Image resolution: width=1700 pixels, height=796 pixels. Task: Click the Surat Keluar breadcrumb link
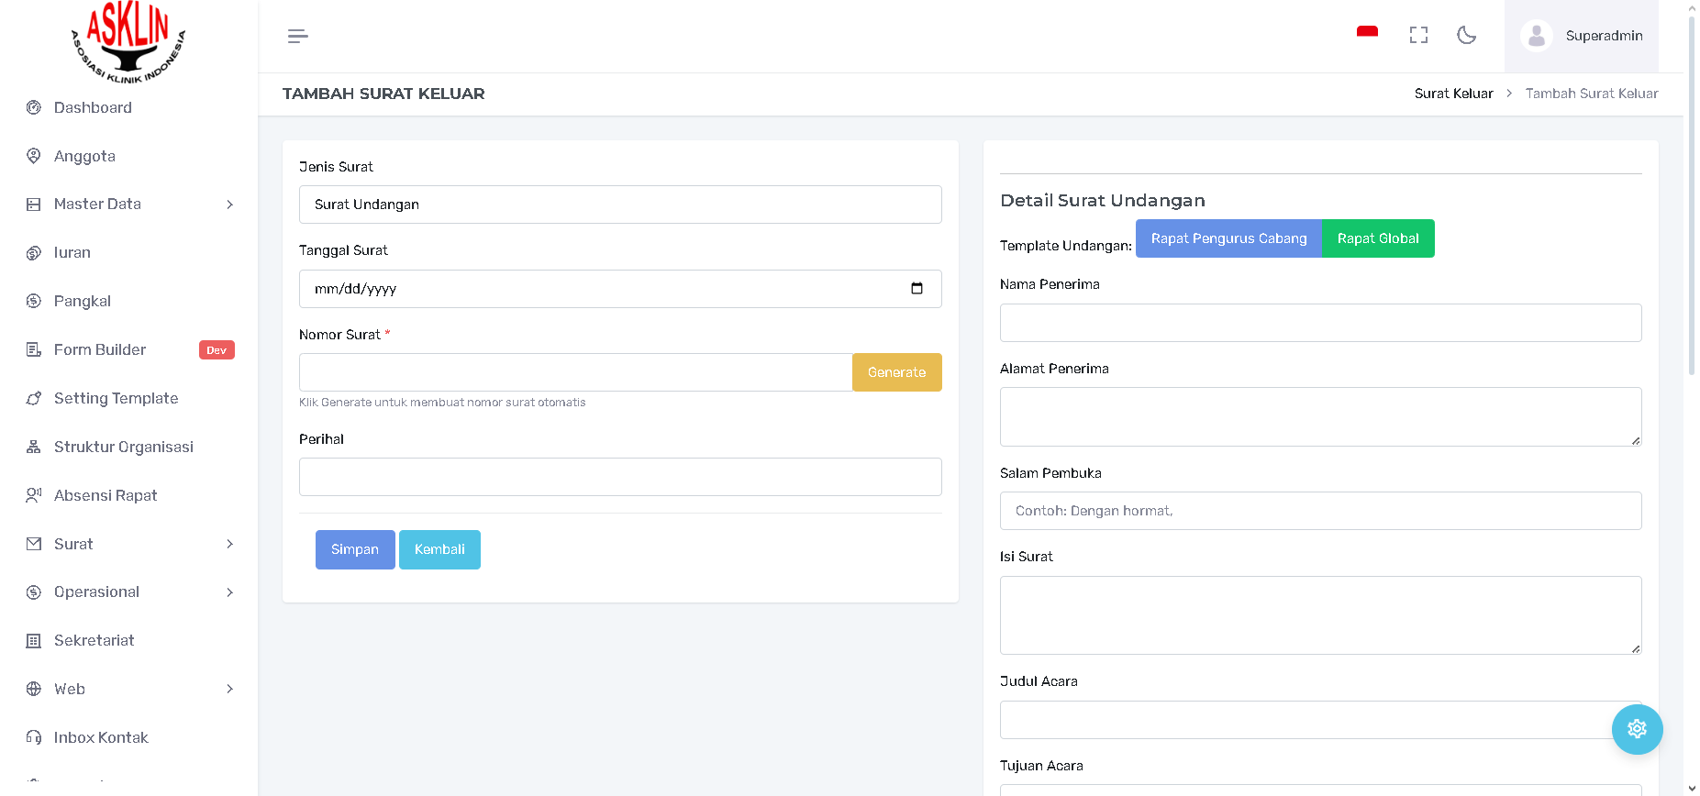pyautogui.click(x=1453, y=94)
